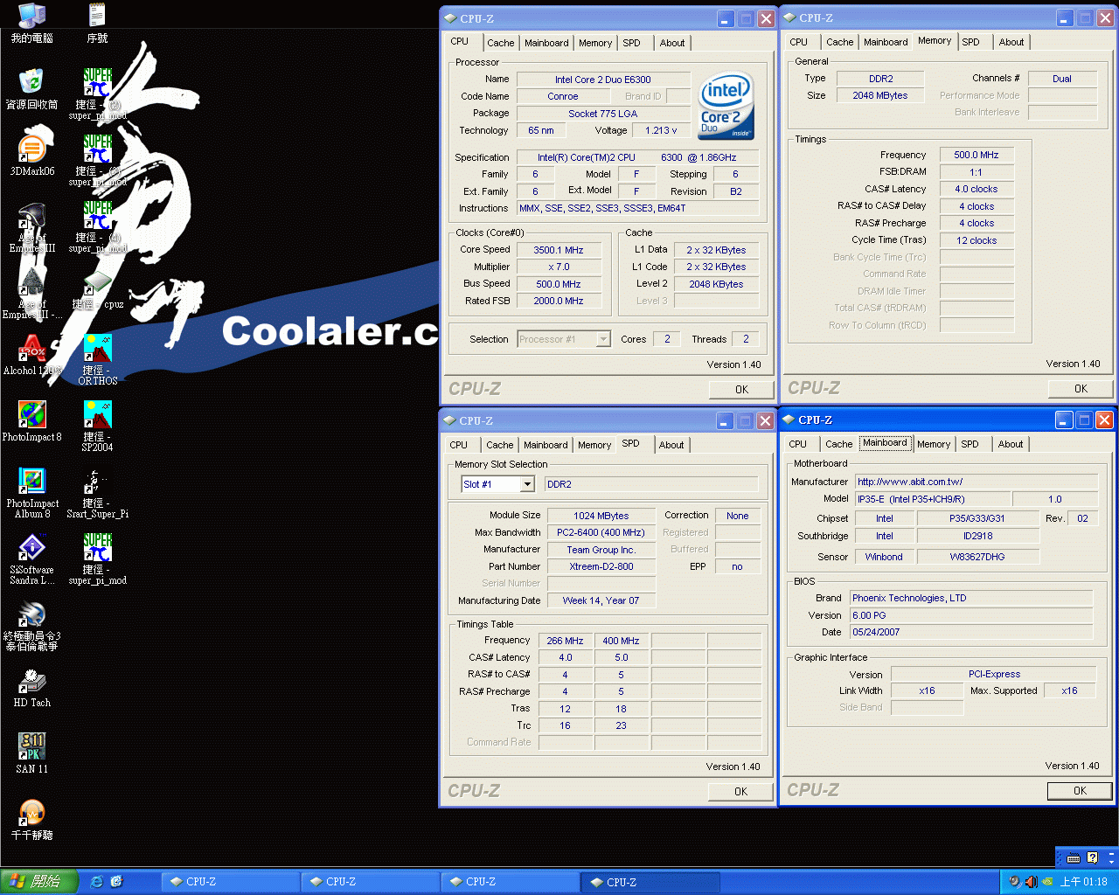
Task: Click the BIOS date 05/24/2007 field
Action: (x=971, y=632)
